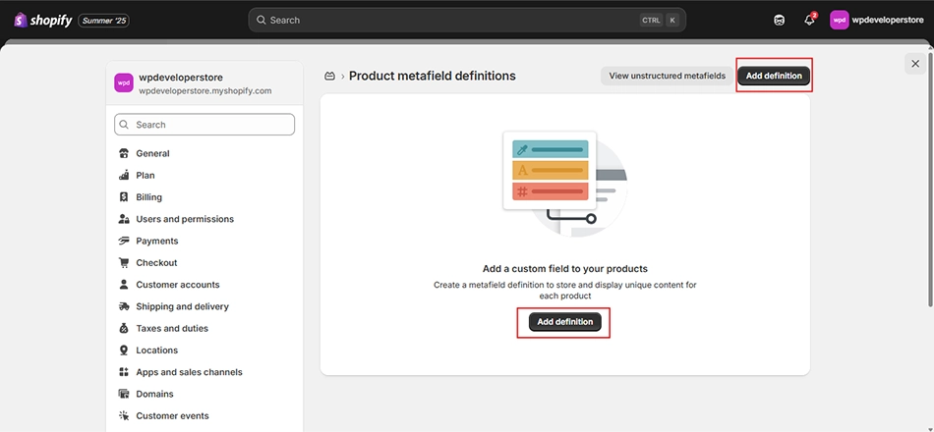Select the Billing receipt icon
Viewport: 934px width, 432px height.
pos(124,197)
